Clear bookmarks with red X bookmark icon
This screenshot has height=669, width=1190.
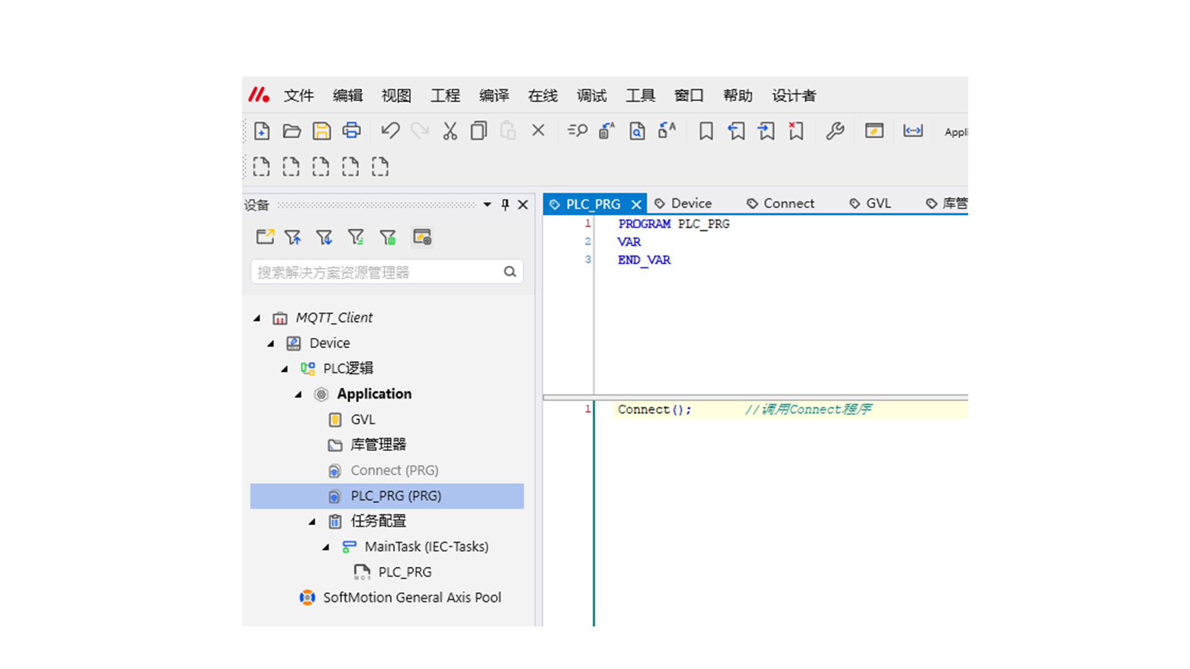pos(796,131)
